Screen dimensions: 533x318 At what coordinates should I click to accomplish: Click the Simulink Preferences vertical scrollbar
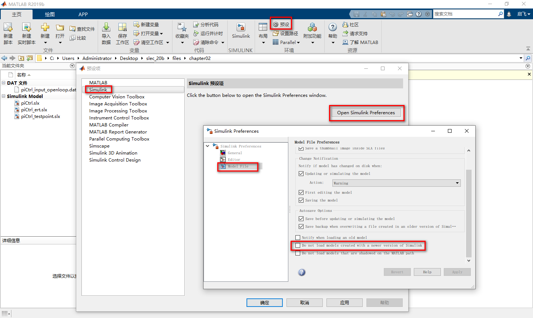(x=469, y=213)
